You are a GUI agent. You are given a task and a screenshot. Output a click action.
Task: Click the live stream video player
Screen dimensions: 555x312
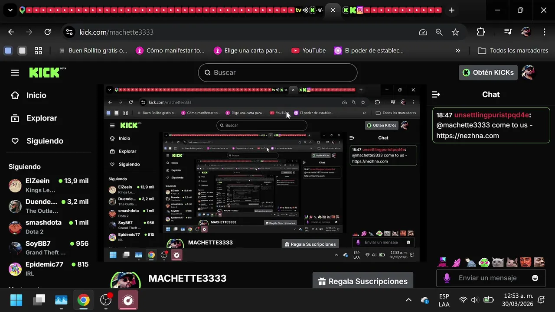coord(262,173)
